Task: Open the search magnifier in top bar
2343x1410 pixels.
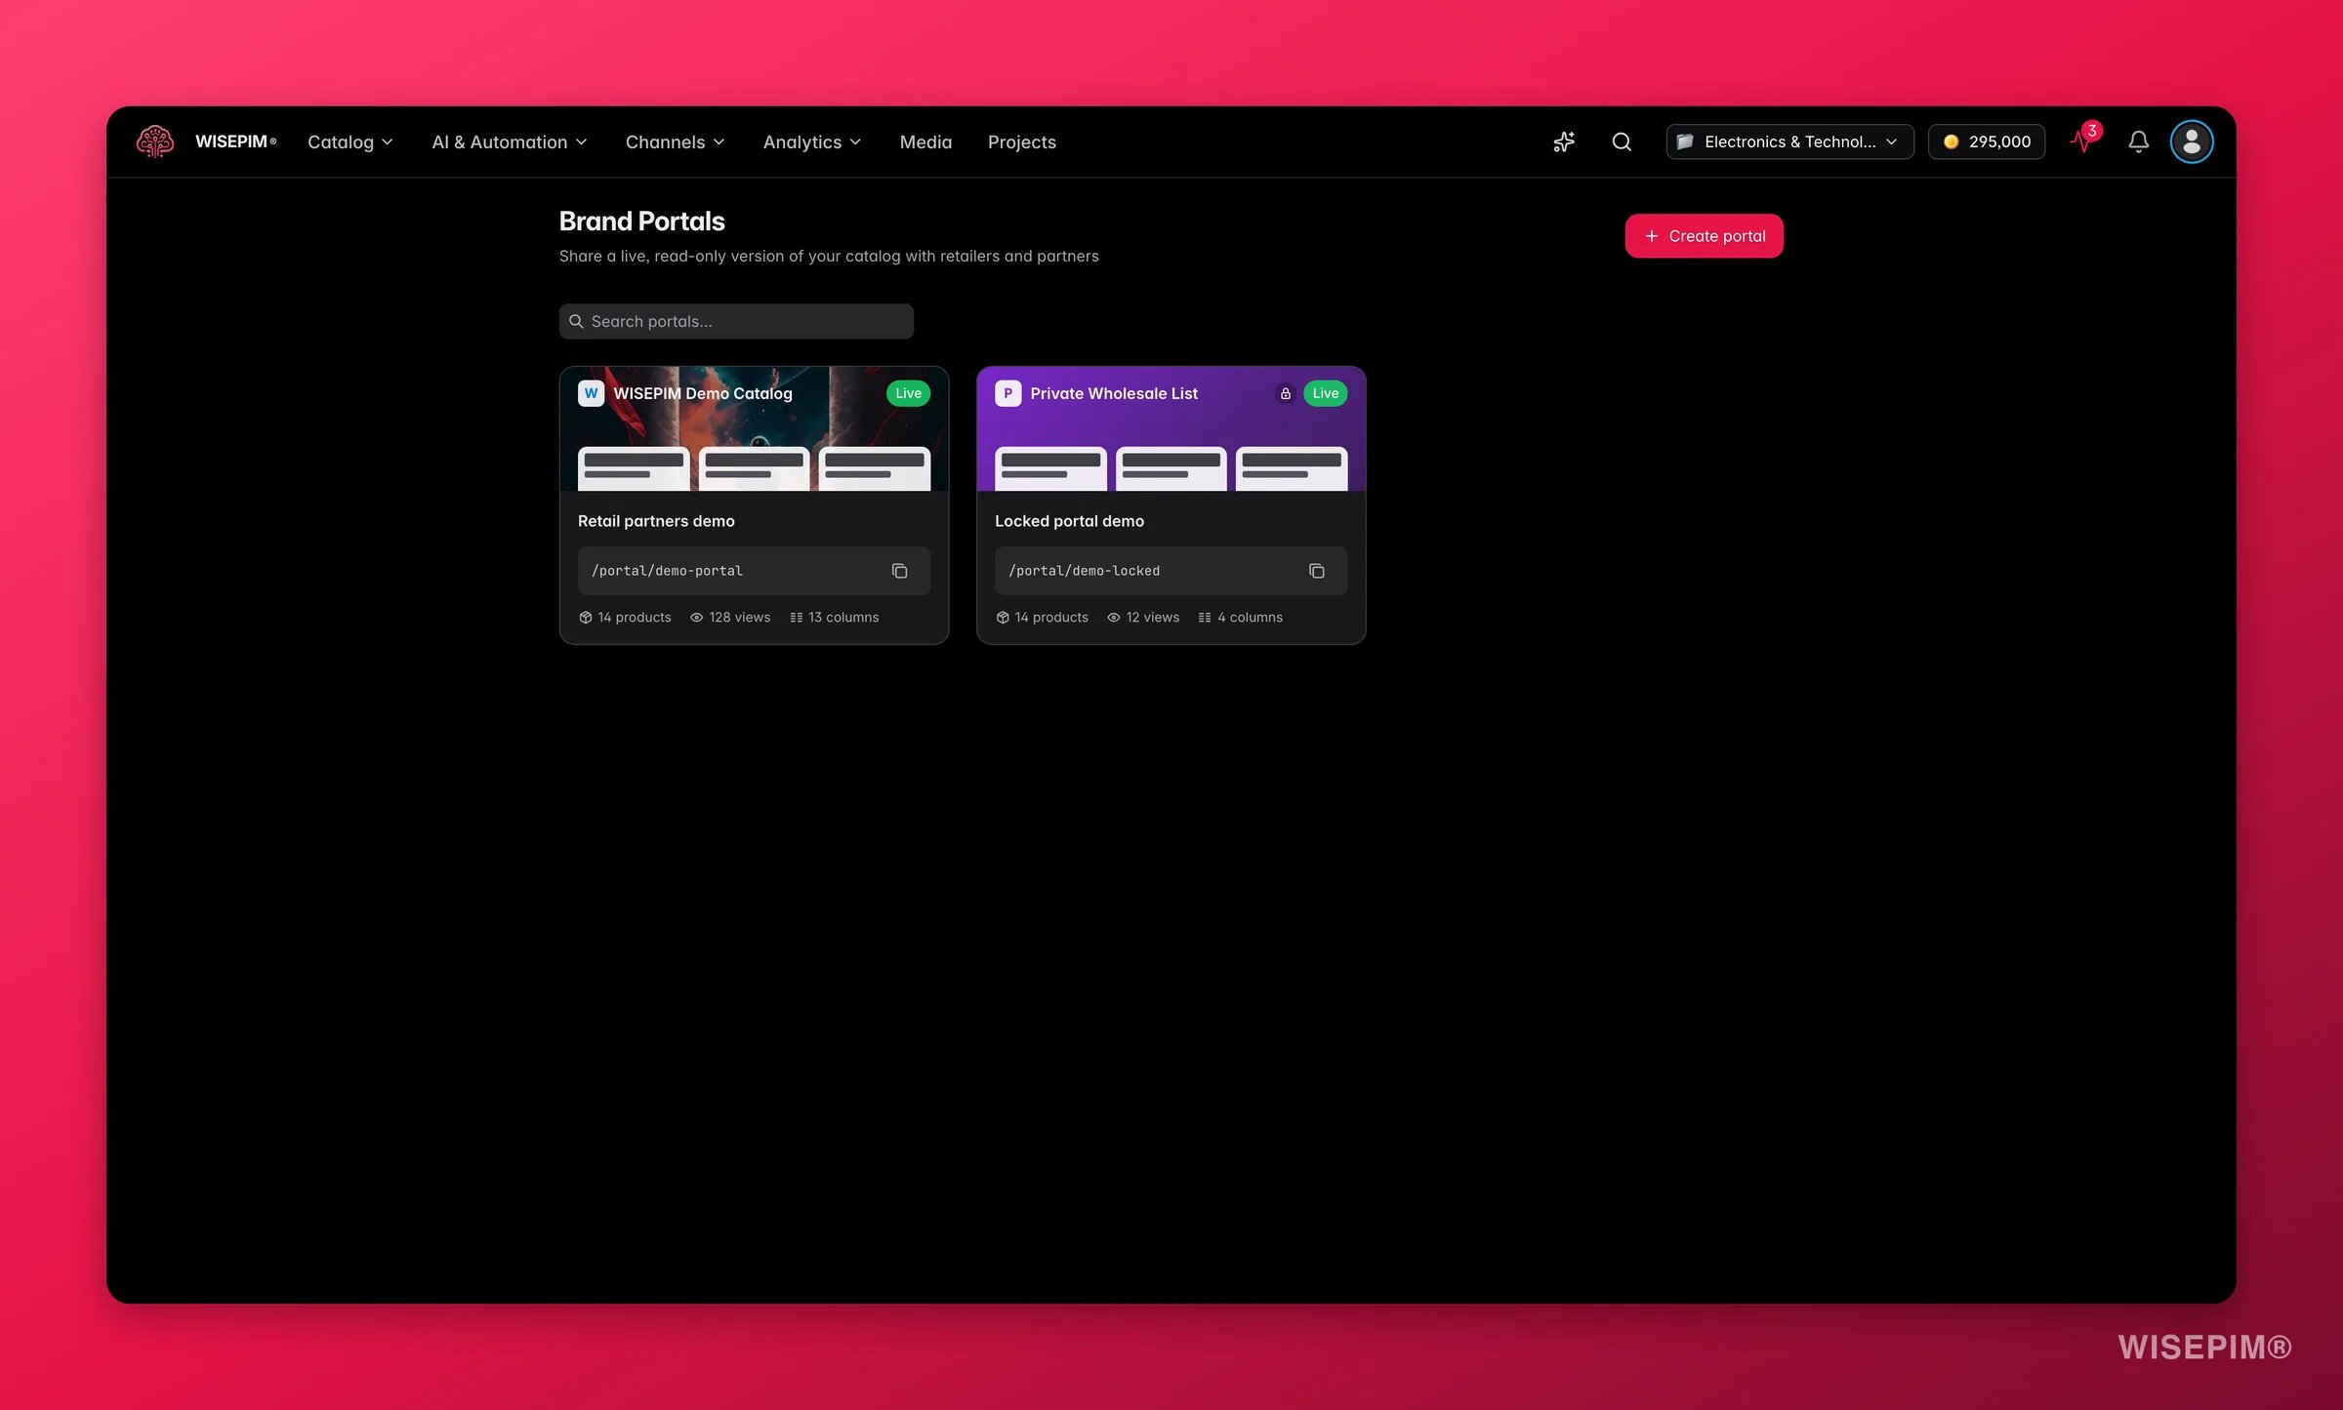Action: click(1622, 141)
